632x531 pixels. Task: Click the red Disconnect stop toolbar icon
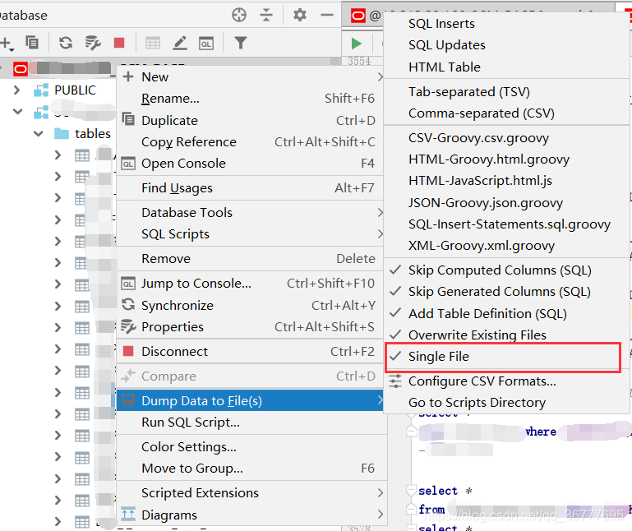119,43
